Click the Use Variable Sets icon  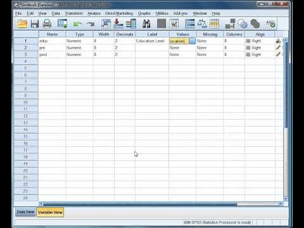[243, 23]
